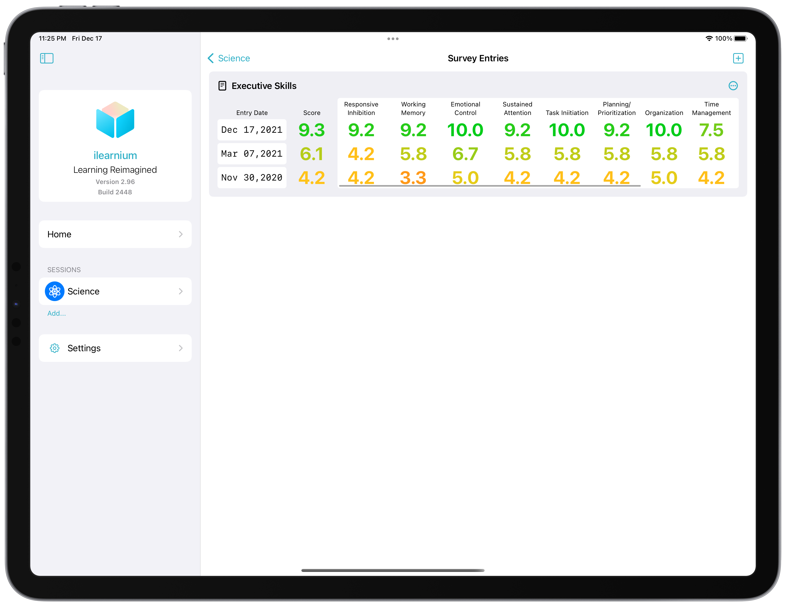Select the Dec 17, 2021 entry date
Screen dimensions: 786x608
[251, 130]
